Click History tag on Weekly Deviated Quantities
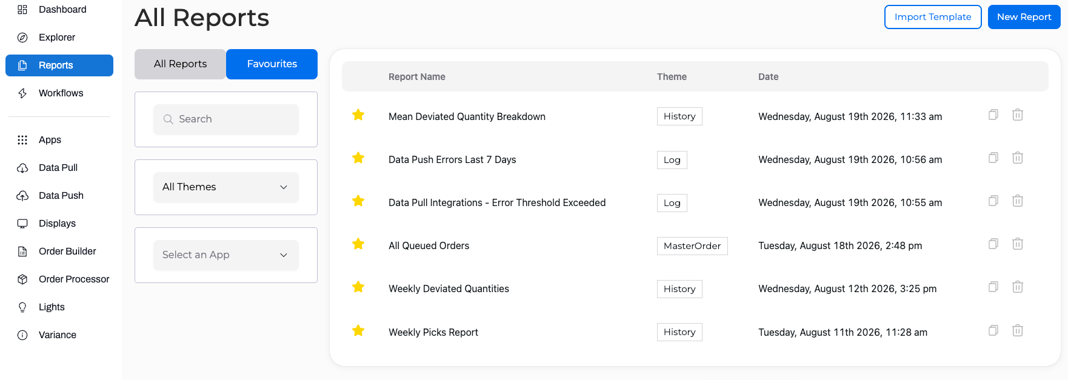The image size is (1068, 380). 679,289
